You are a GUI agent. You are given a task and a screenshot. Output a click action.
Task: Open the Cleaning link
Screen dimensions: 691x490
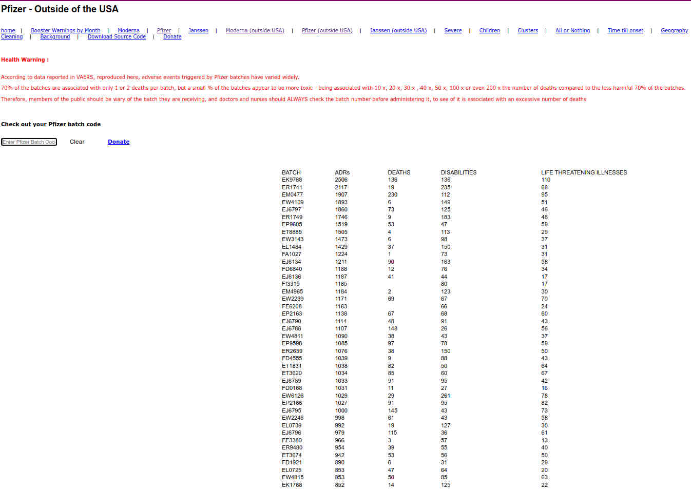pyautogui.click(x=12, y=37)
